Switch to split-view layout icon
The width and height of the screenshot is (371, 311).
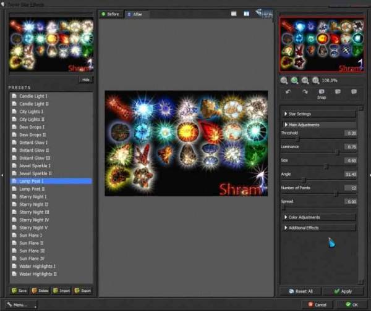pos(246,13)
